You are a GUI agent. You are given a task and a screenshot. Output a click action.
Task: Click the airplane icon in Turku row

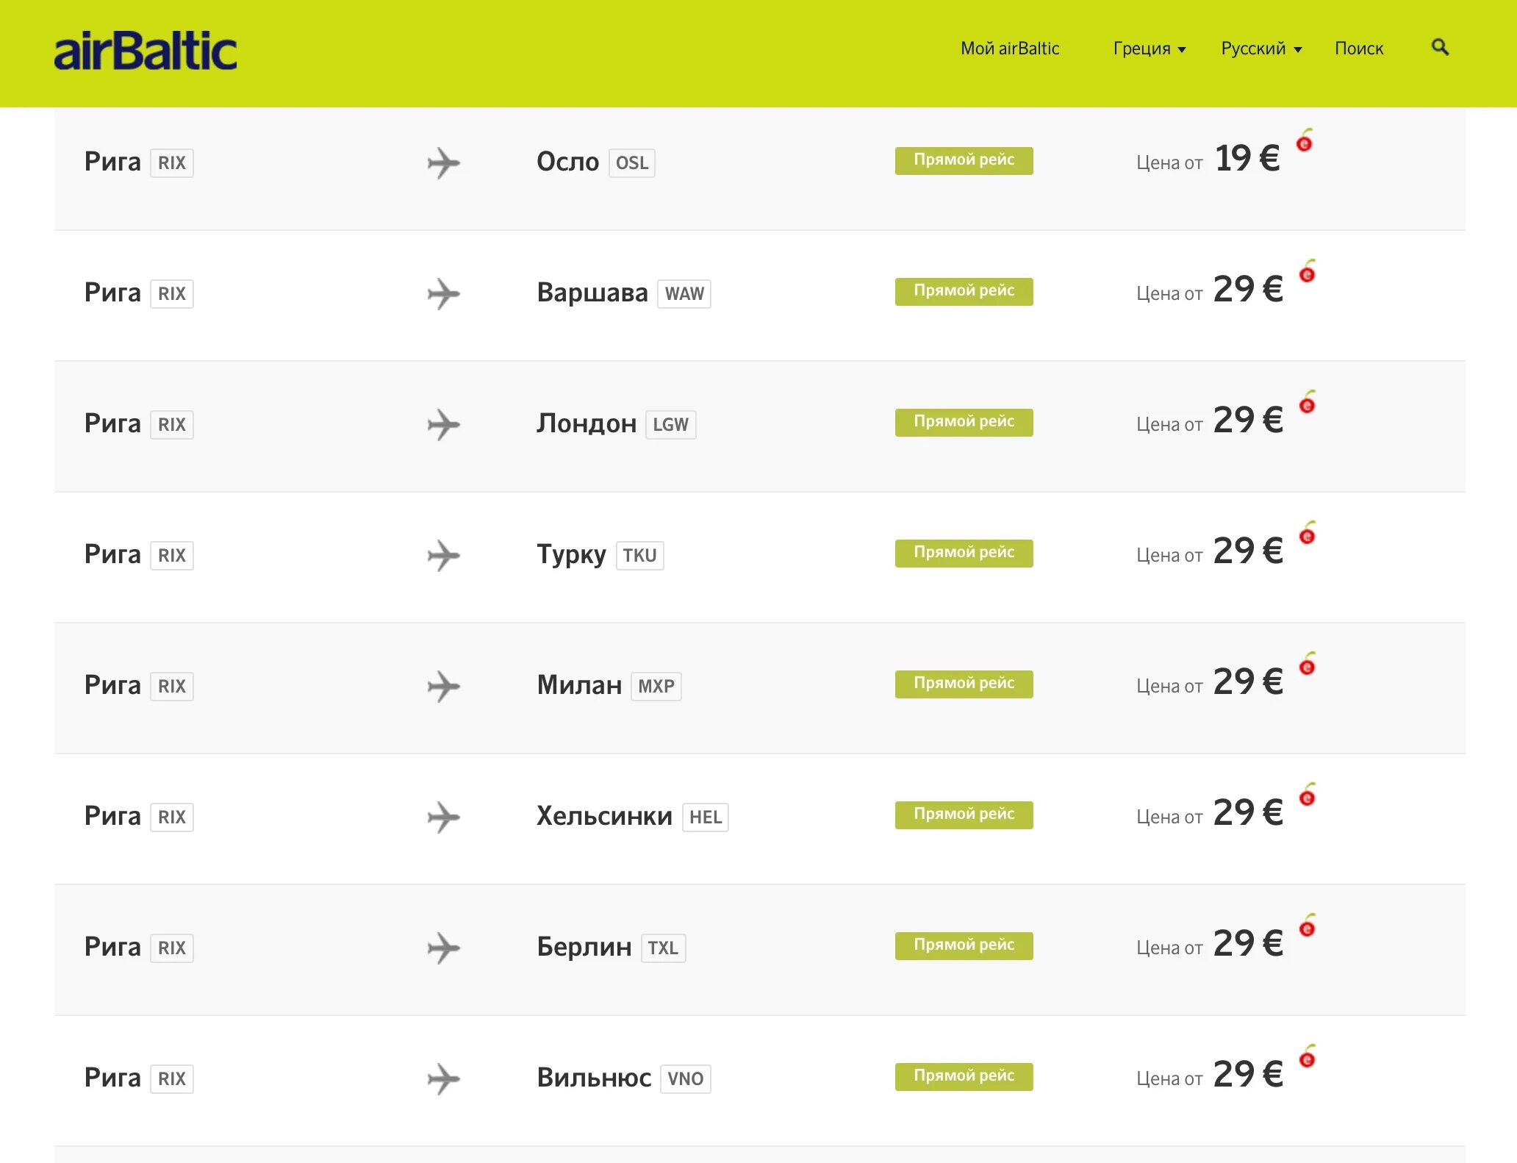click(443, 556)
